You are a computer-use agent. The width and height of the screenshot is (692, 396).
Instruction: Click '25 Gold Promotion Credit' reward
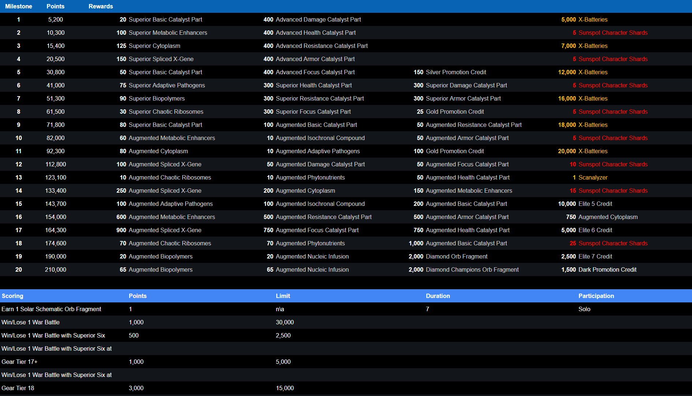450,112
